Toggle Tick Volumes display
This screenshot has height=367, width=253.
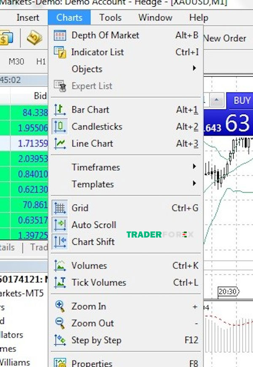click(126, 282)
